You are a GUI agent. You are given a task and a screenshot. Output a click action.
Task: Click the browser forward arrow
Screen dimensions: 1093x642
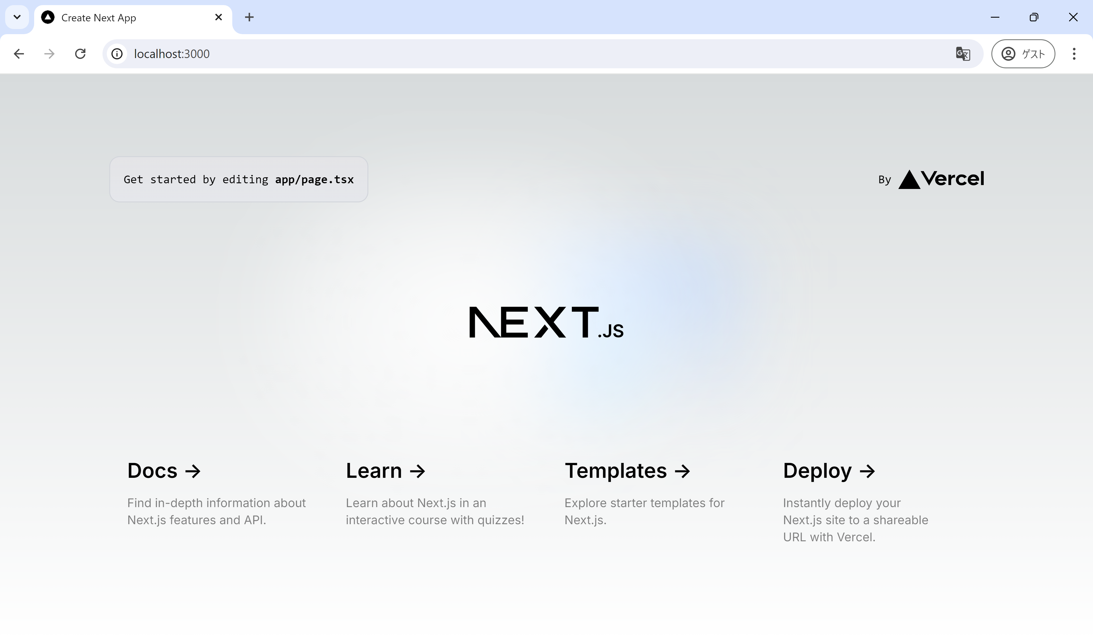[50, 54]
